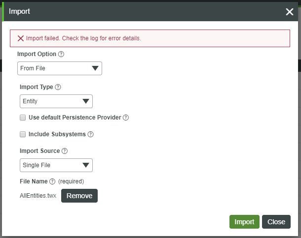Click help icon beside File Name
The image size is (301, 238).
pos(52,181)
